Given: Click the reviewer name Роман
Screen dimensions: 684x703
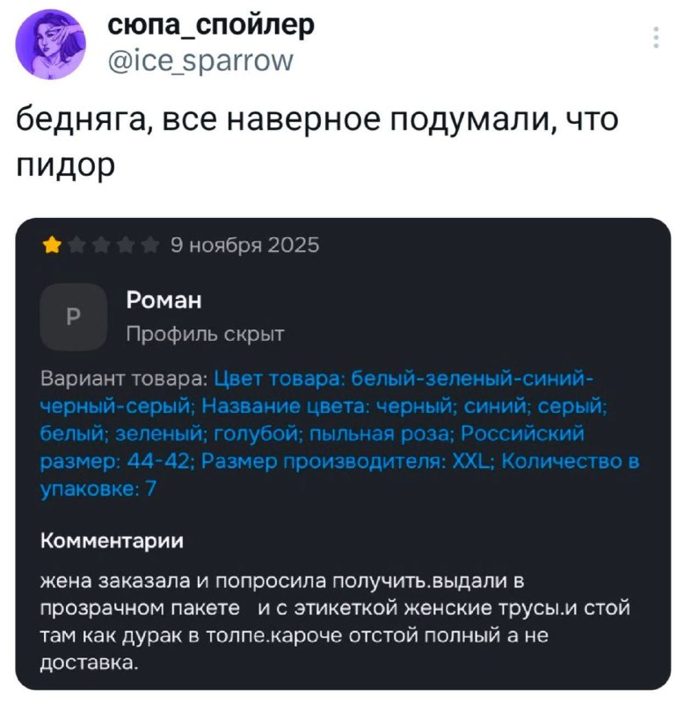Looking at the screenshot, I should pos(164,301).
